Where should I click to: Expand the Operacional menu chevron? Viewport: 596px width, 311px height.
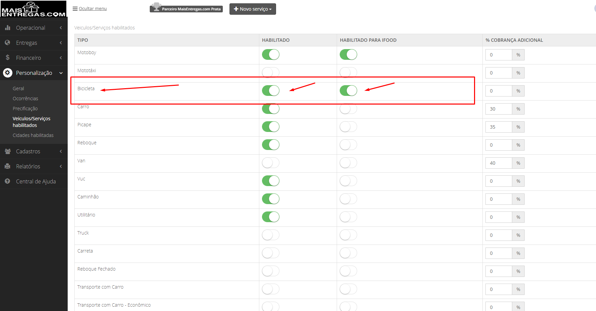click(x=61, y=28)
